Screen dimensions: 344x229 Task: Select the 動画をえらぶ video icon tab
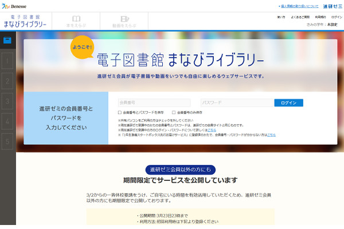[x=124, y=21]
